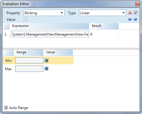Click the expression field for row 1

[x=50, y=34]
